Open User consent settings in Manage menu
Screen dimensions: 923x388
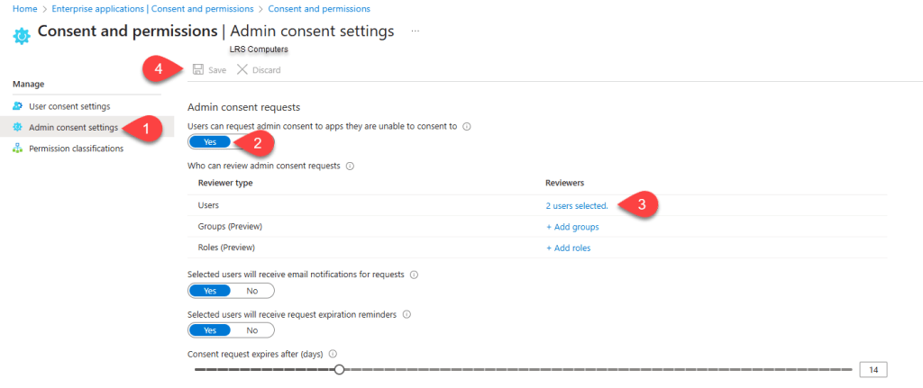69,106
